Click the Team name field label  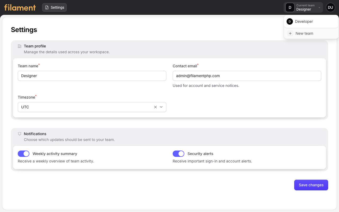[x=28, y=66]
